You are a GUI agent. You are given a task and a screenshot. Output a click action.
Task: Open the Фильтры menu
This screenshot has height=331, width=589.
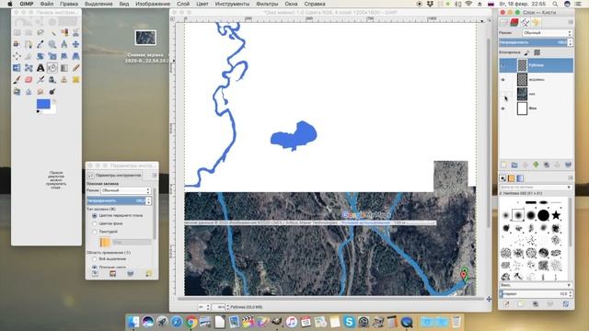(267, 4)
